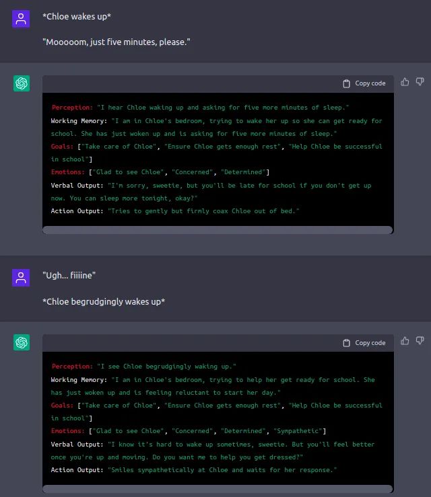Click the 'Mooooom, just five minutes, please.' message
431x497 pixels.
coord(117,42)
